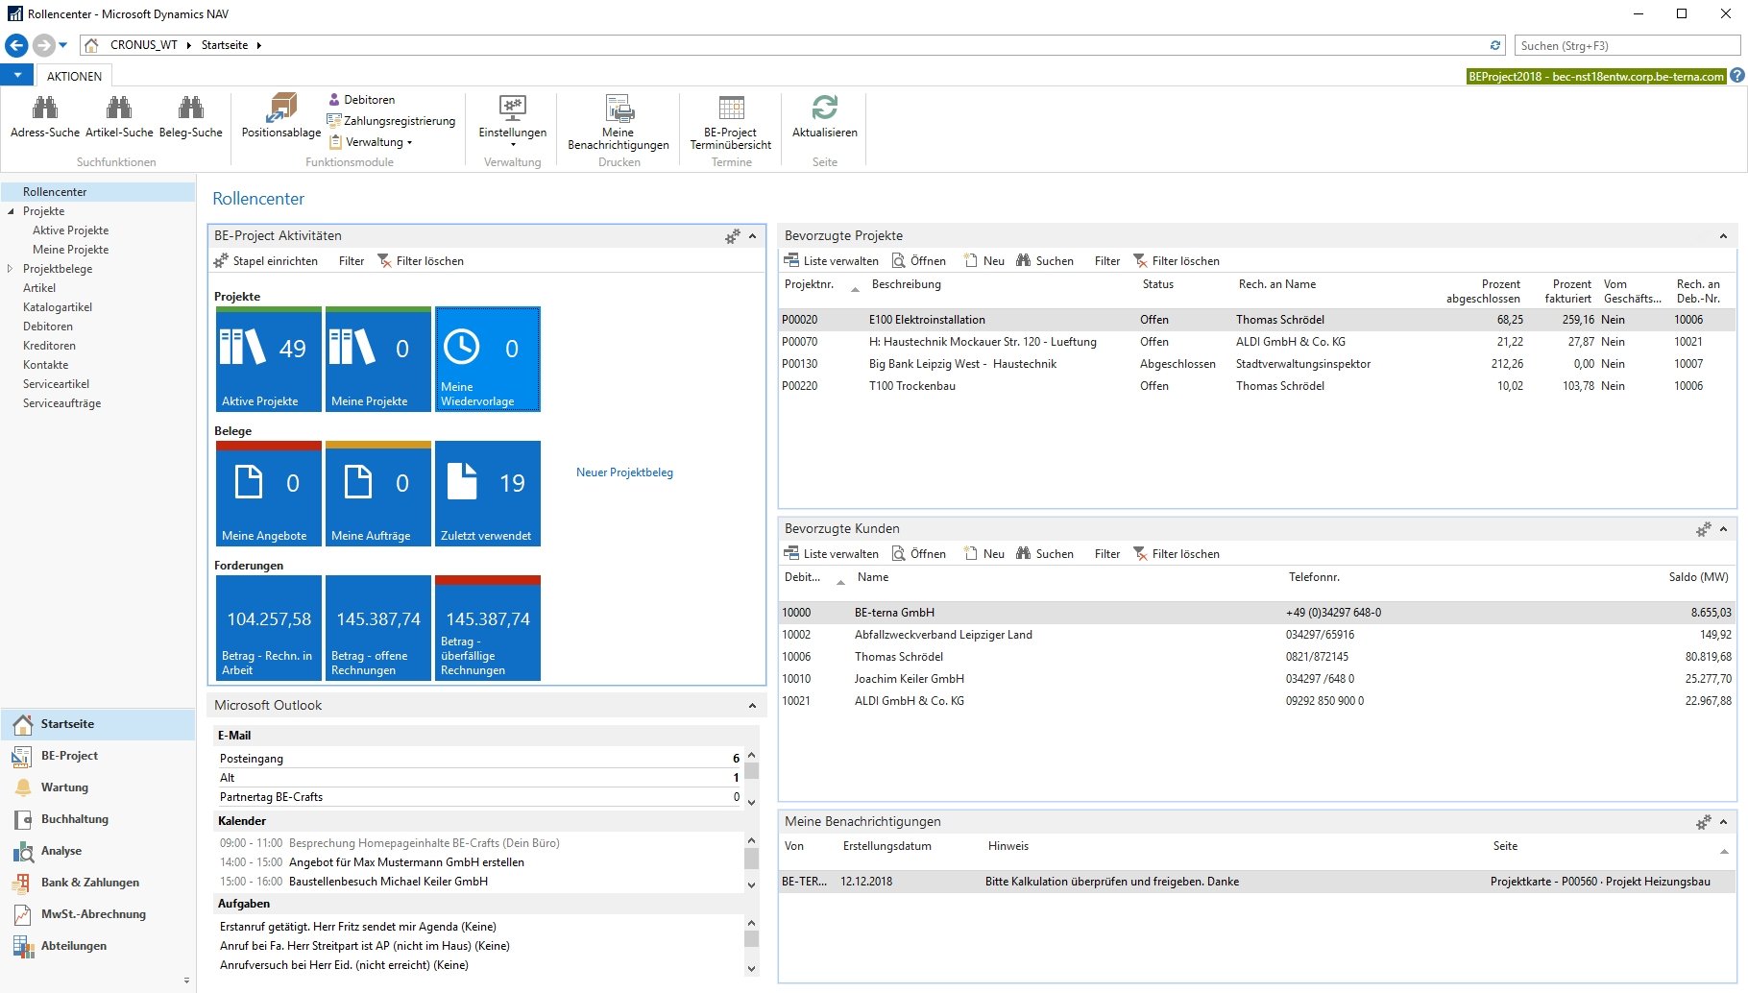Click the Meine Wiedervorlage clock tile
1748x993 pixels.
[x=488, y=360]
